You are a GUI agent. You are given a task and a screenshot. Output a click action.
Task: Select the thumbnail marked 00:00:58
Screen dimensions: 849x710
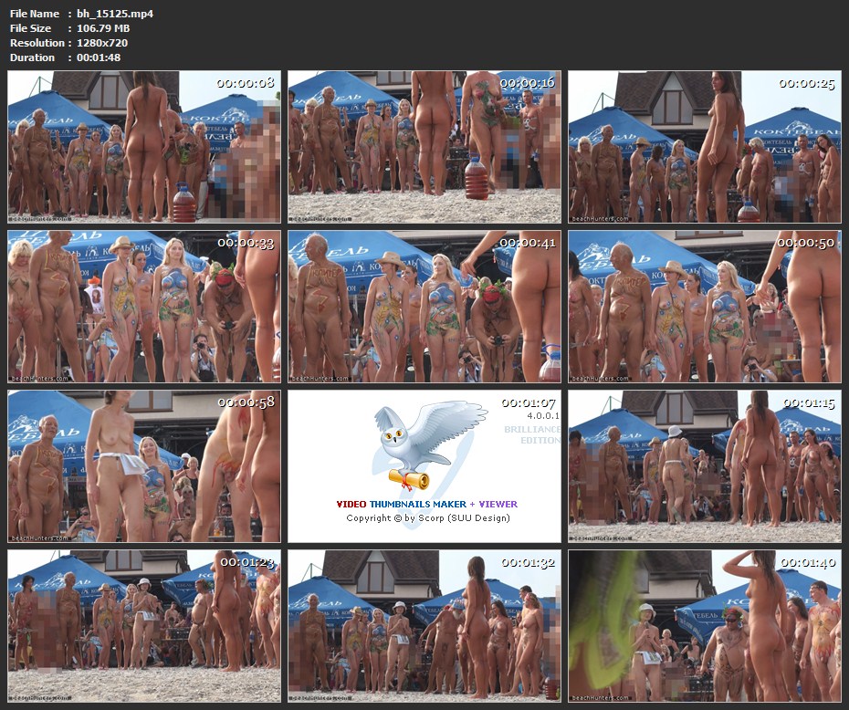144,466
